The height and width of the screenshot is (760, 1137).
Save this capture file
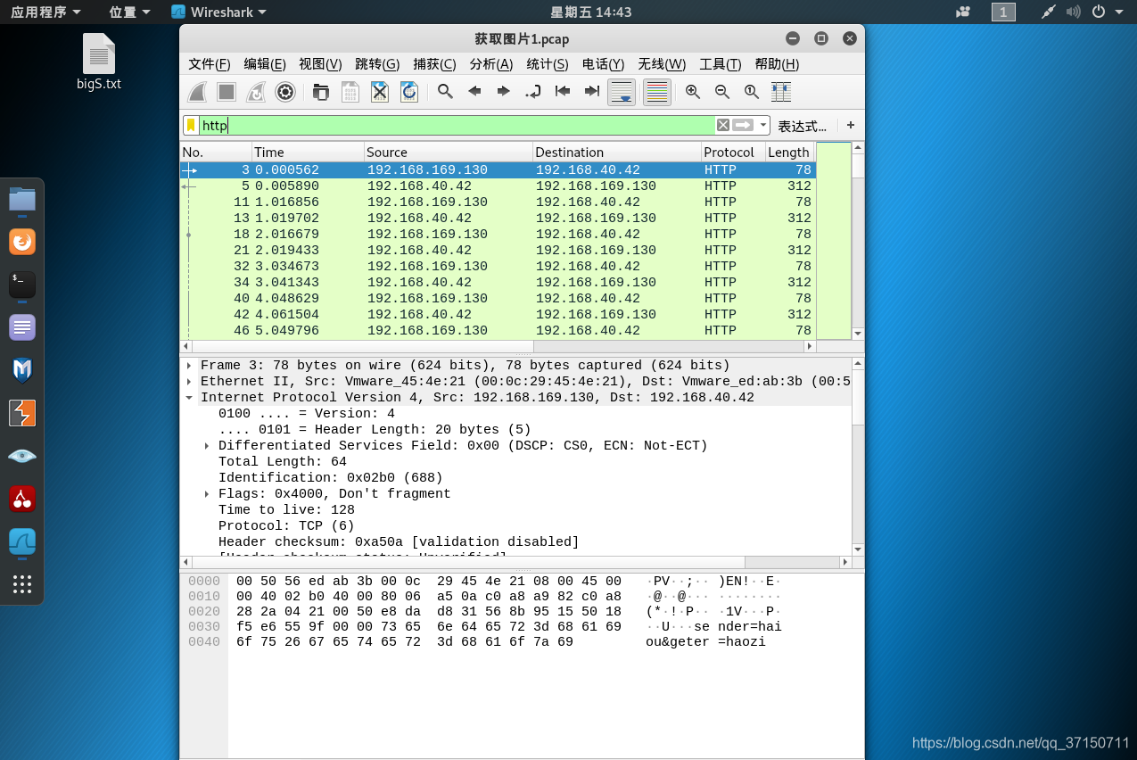(x=350, y=92)
